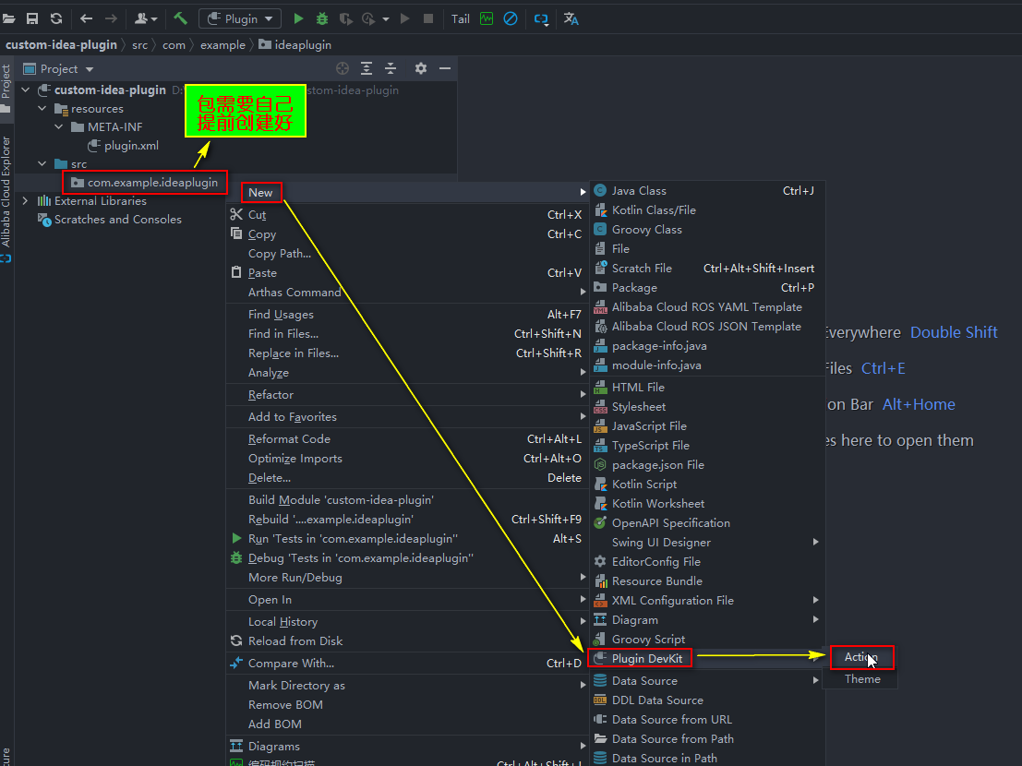The width and height of the screenshot is (1022, 766).
Task: Open Data Source submenu
Action: [x=707, y=681]
